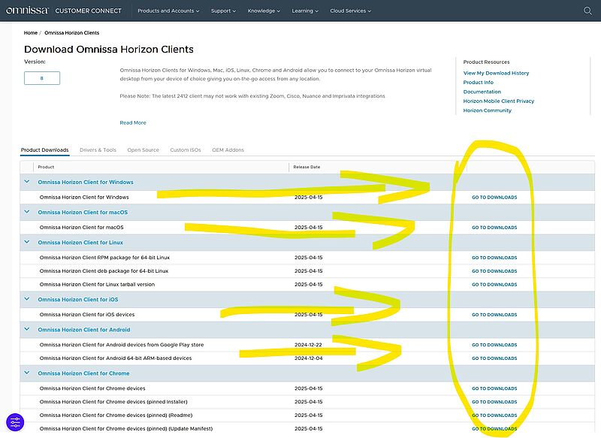Click the Read More link
This screenshot has height=438, width=601.
pos(133,122)
